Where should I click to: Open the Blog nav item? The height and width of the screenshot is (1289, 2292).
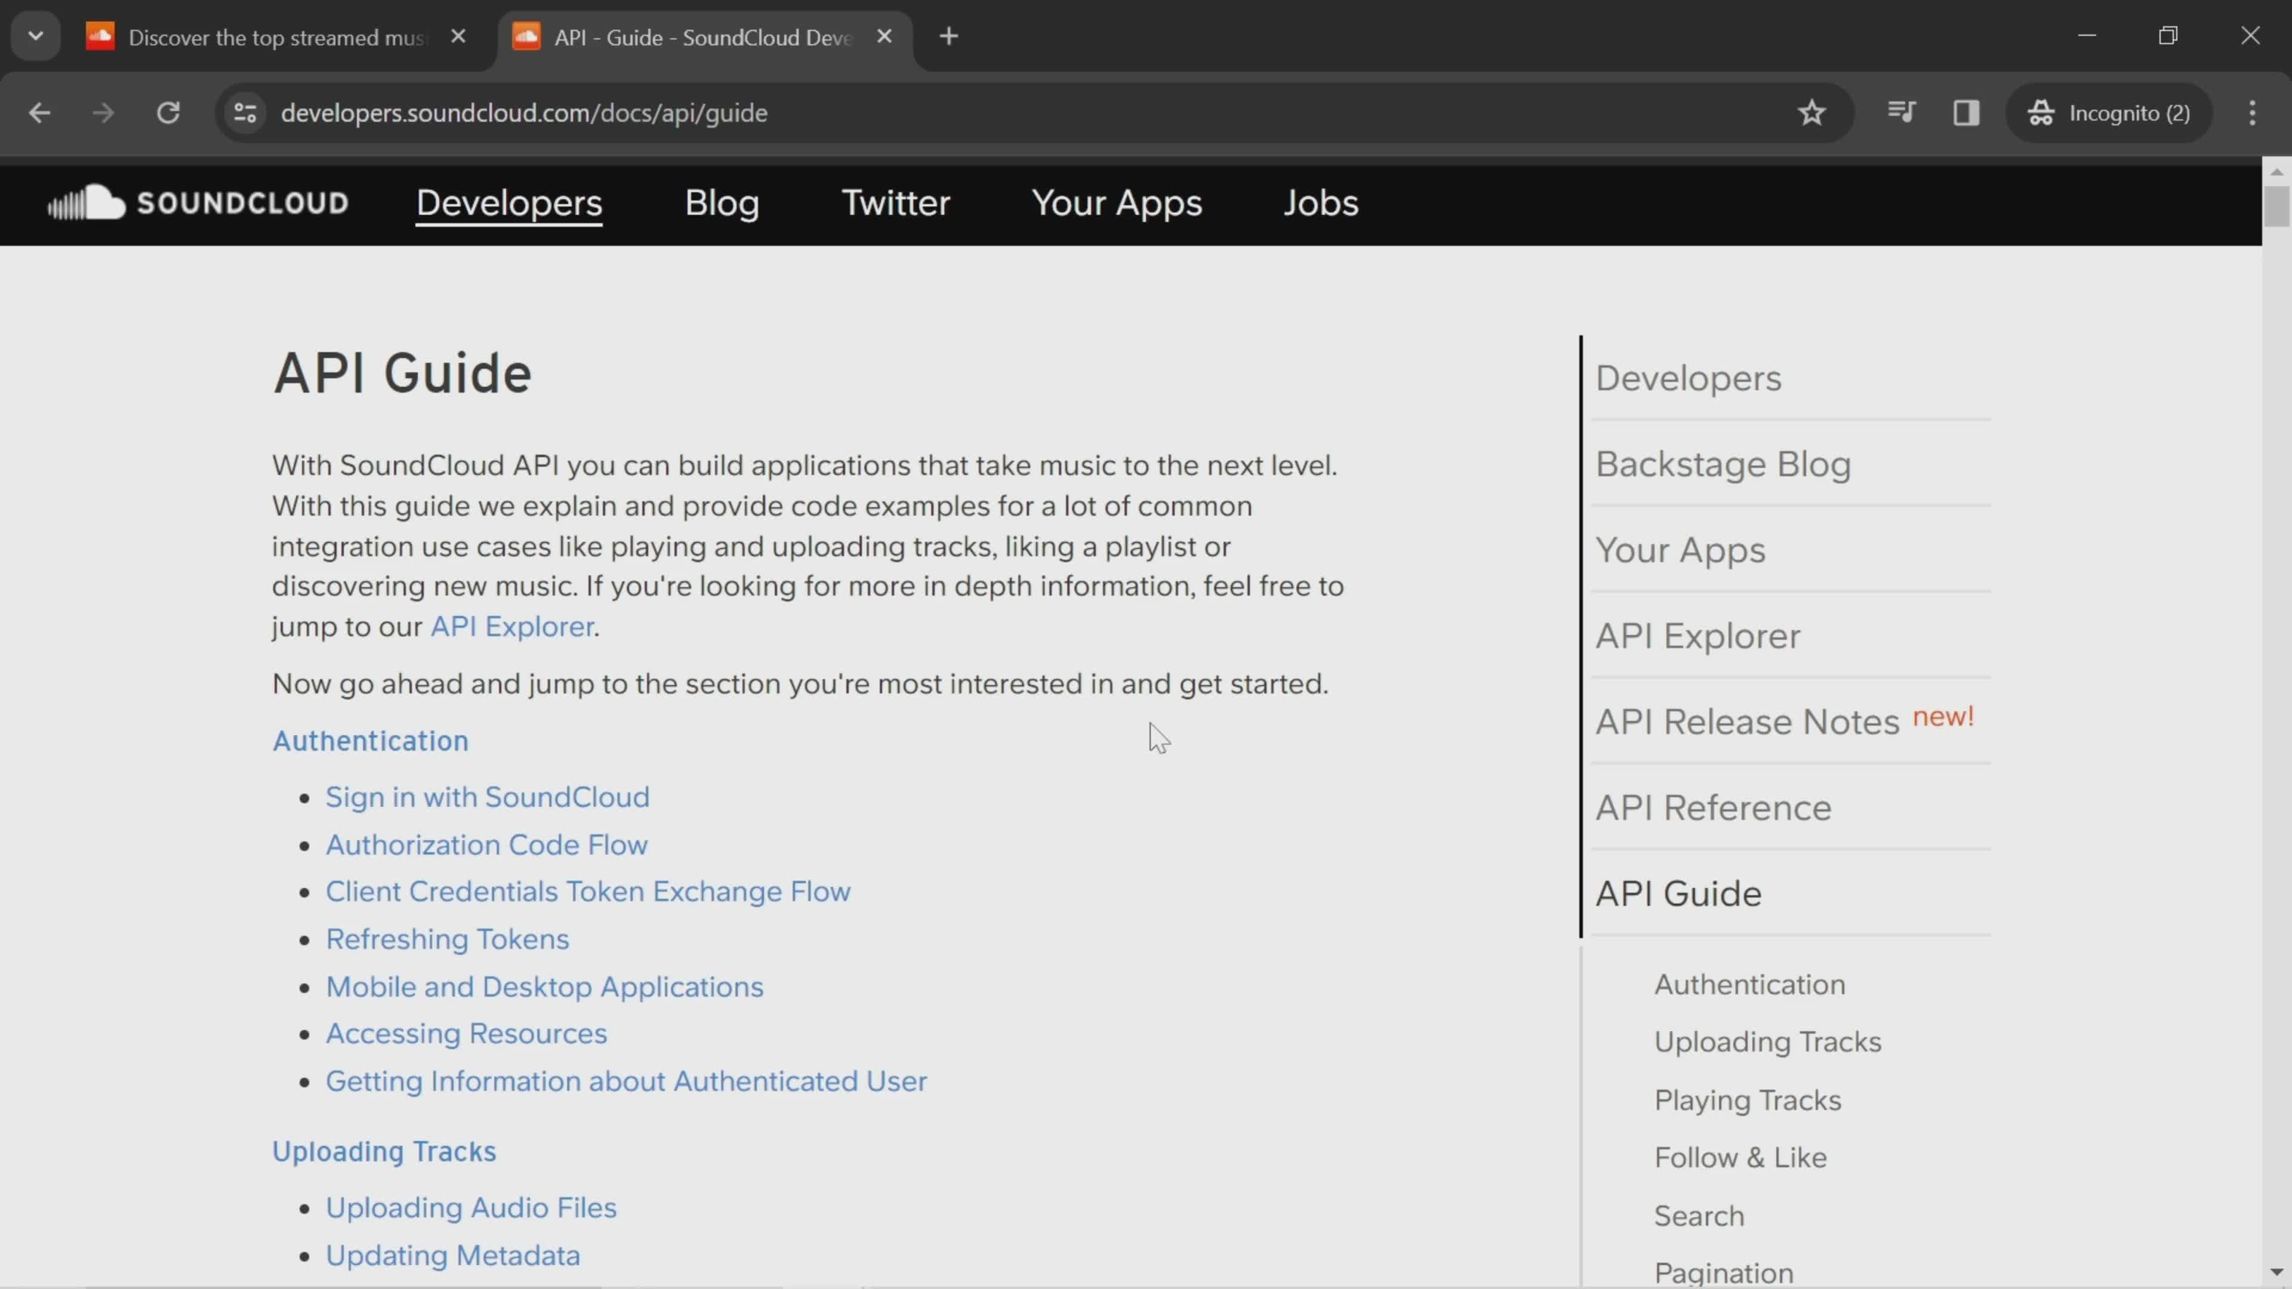[722, 203]
